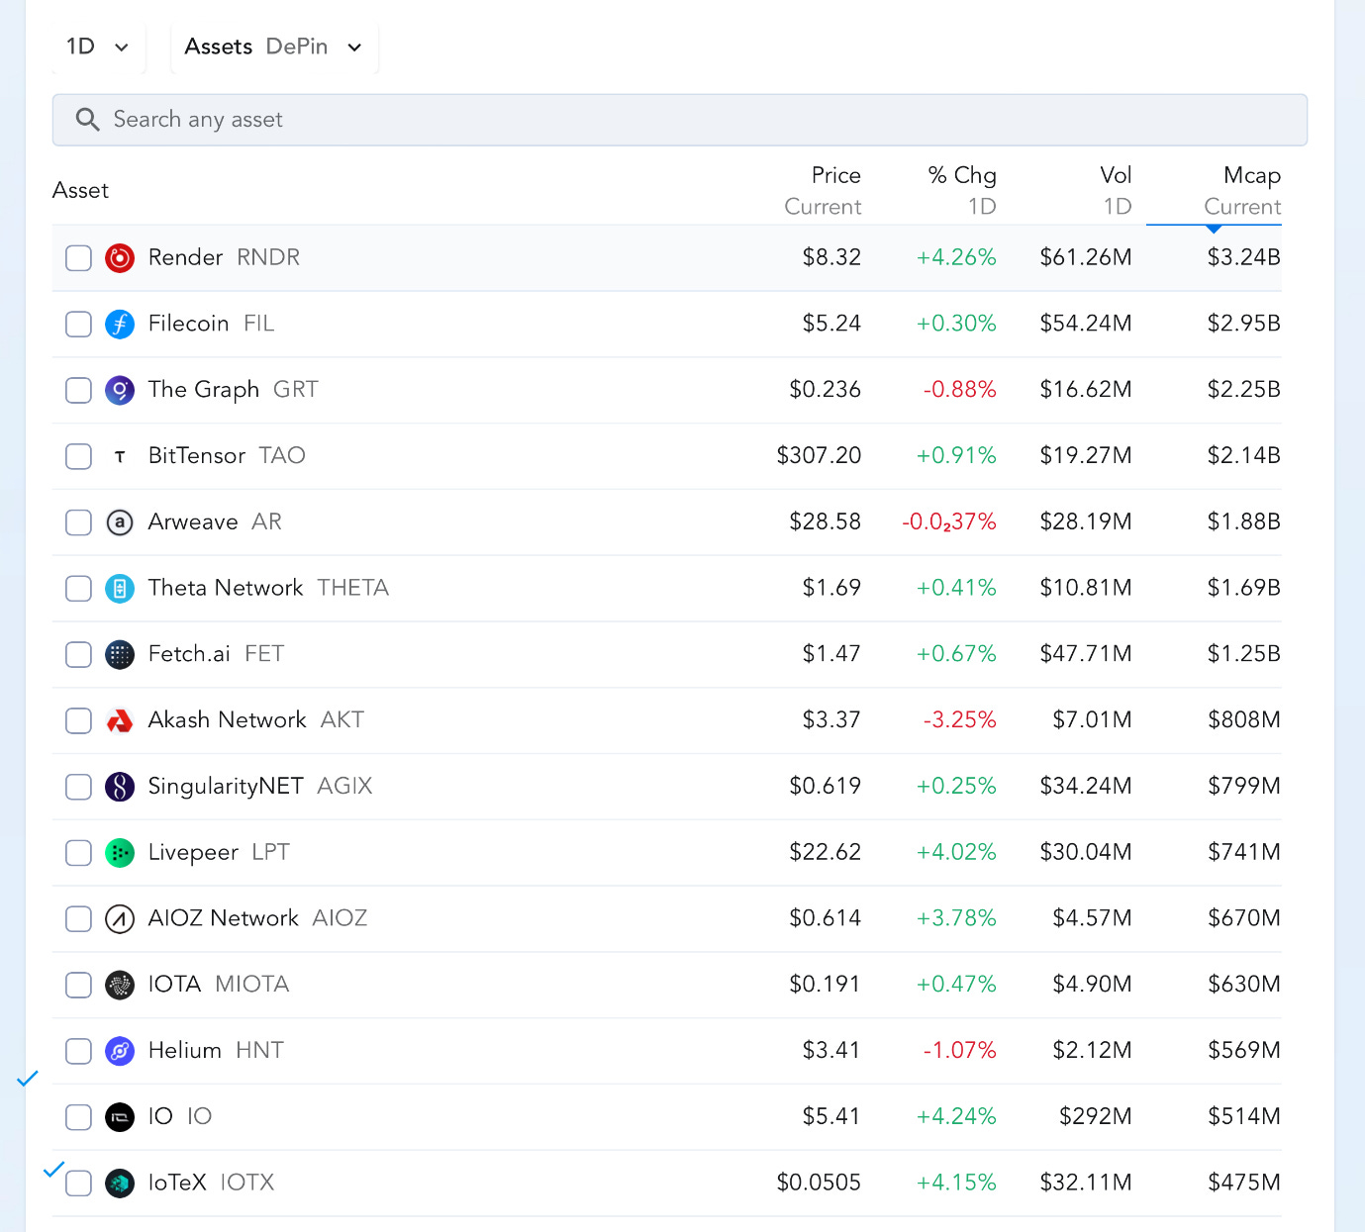Select The Graph GRT checkbox
Screen dimensions: 1365x1232
point(78,390)
